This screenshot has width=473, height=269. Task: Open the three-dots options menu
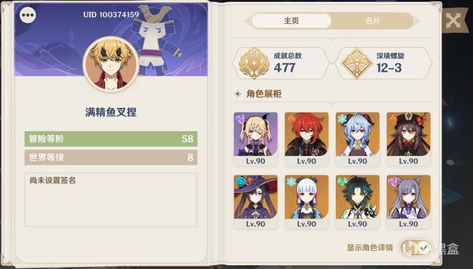pos(28,15)
